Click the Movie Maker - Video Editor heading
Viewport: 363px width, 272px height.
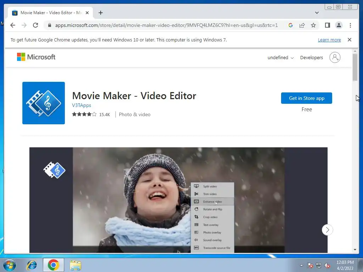(x=134, y=96)
